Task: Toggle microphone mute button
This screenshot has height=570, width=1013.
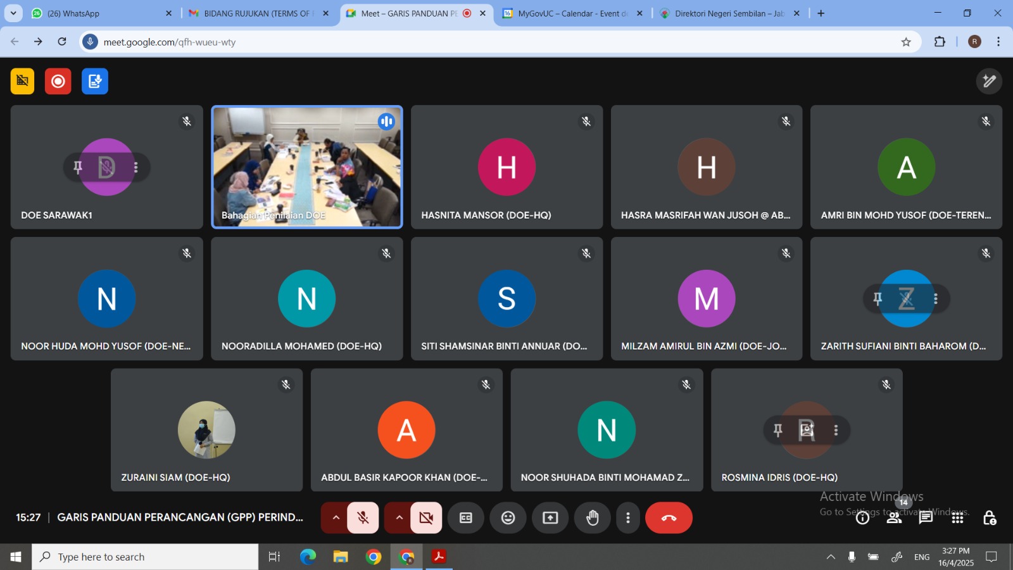Action: (x=363, y=518)
